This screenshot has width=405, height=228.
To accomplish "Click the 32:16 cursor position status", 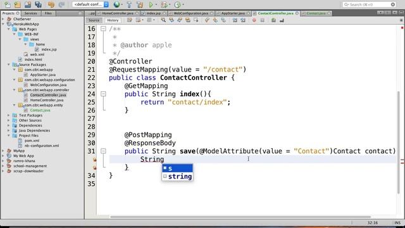I will (373, 222).
